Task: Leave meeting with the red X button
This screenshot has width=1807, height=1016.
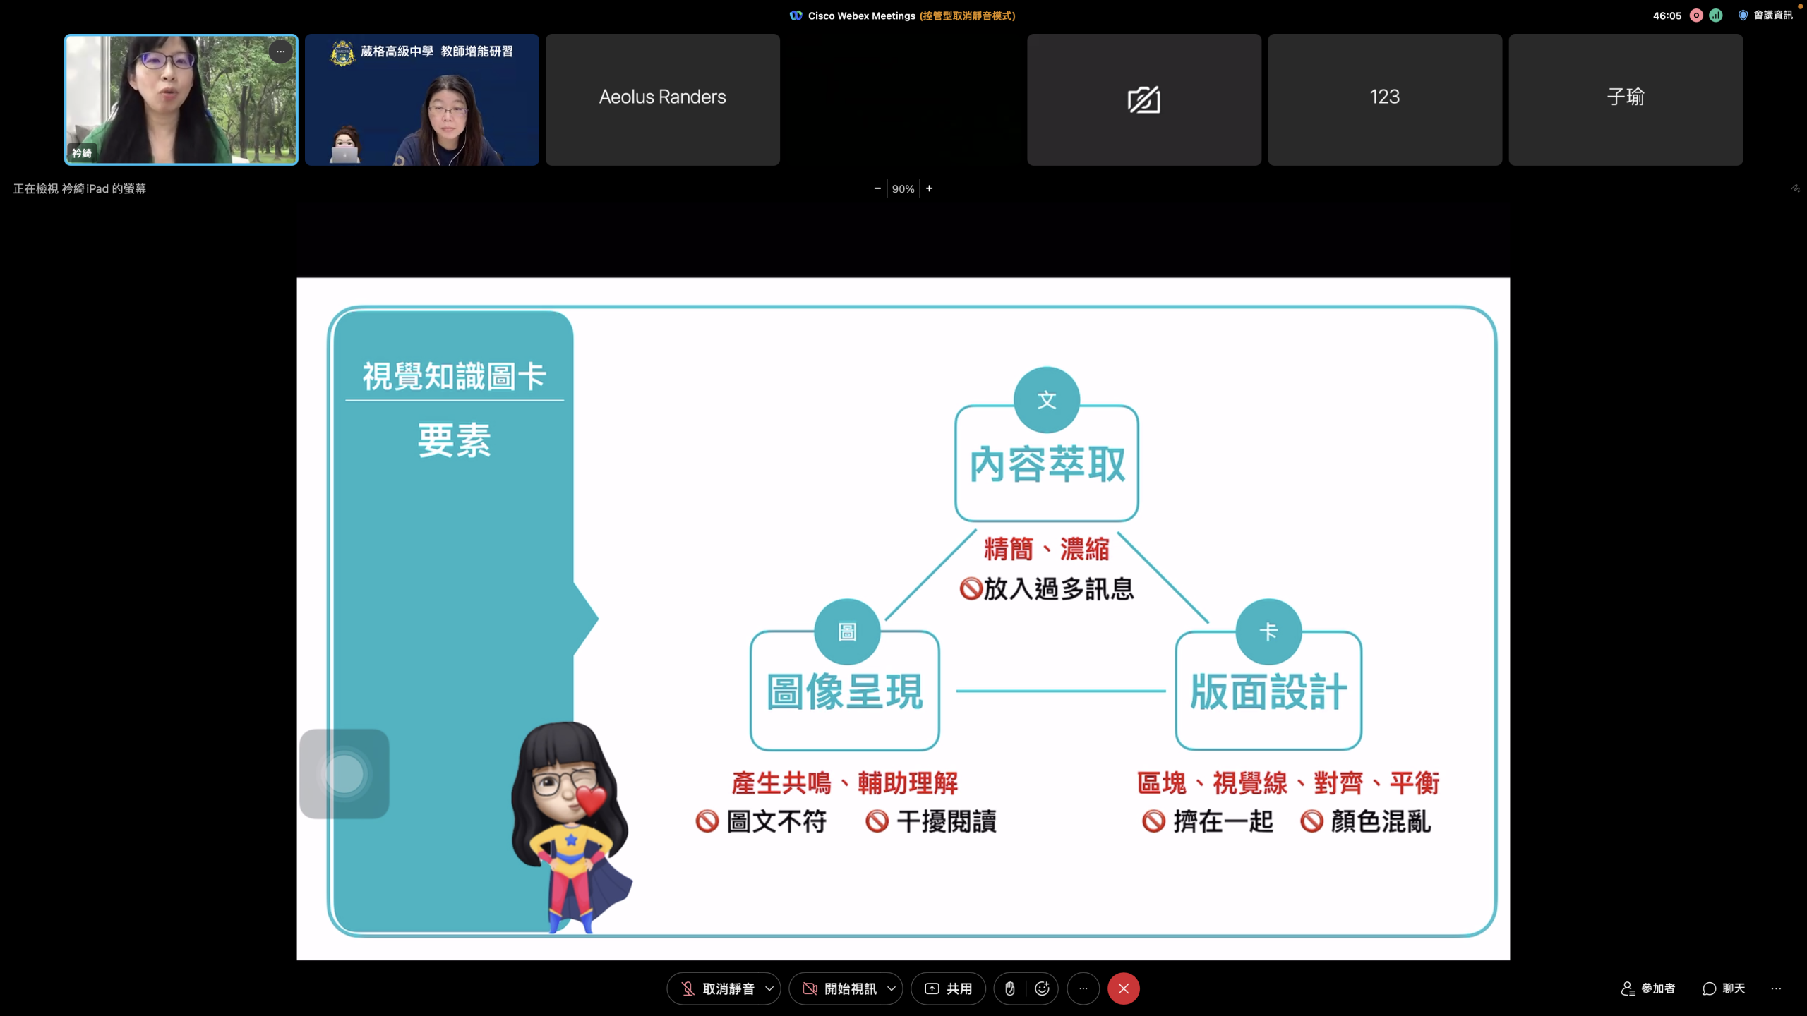Action: tap(1123, 988)
